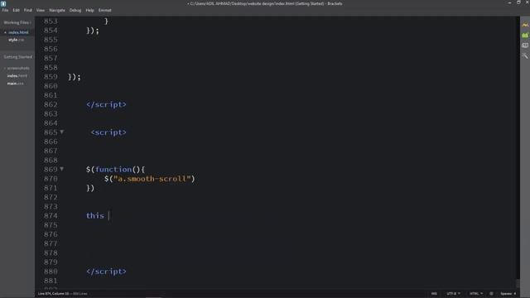Open the Edit menu
Image resolution: width=530 pixels, height=298 pixels.
16,10
